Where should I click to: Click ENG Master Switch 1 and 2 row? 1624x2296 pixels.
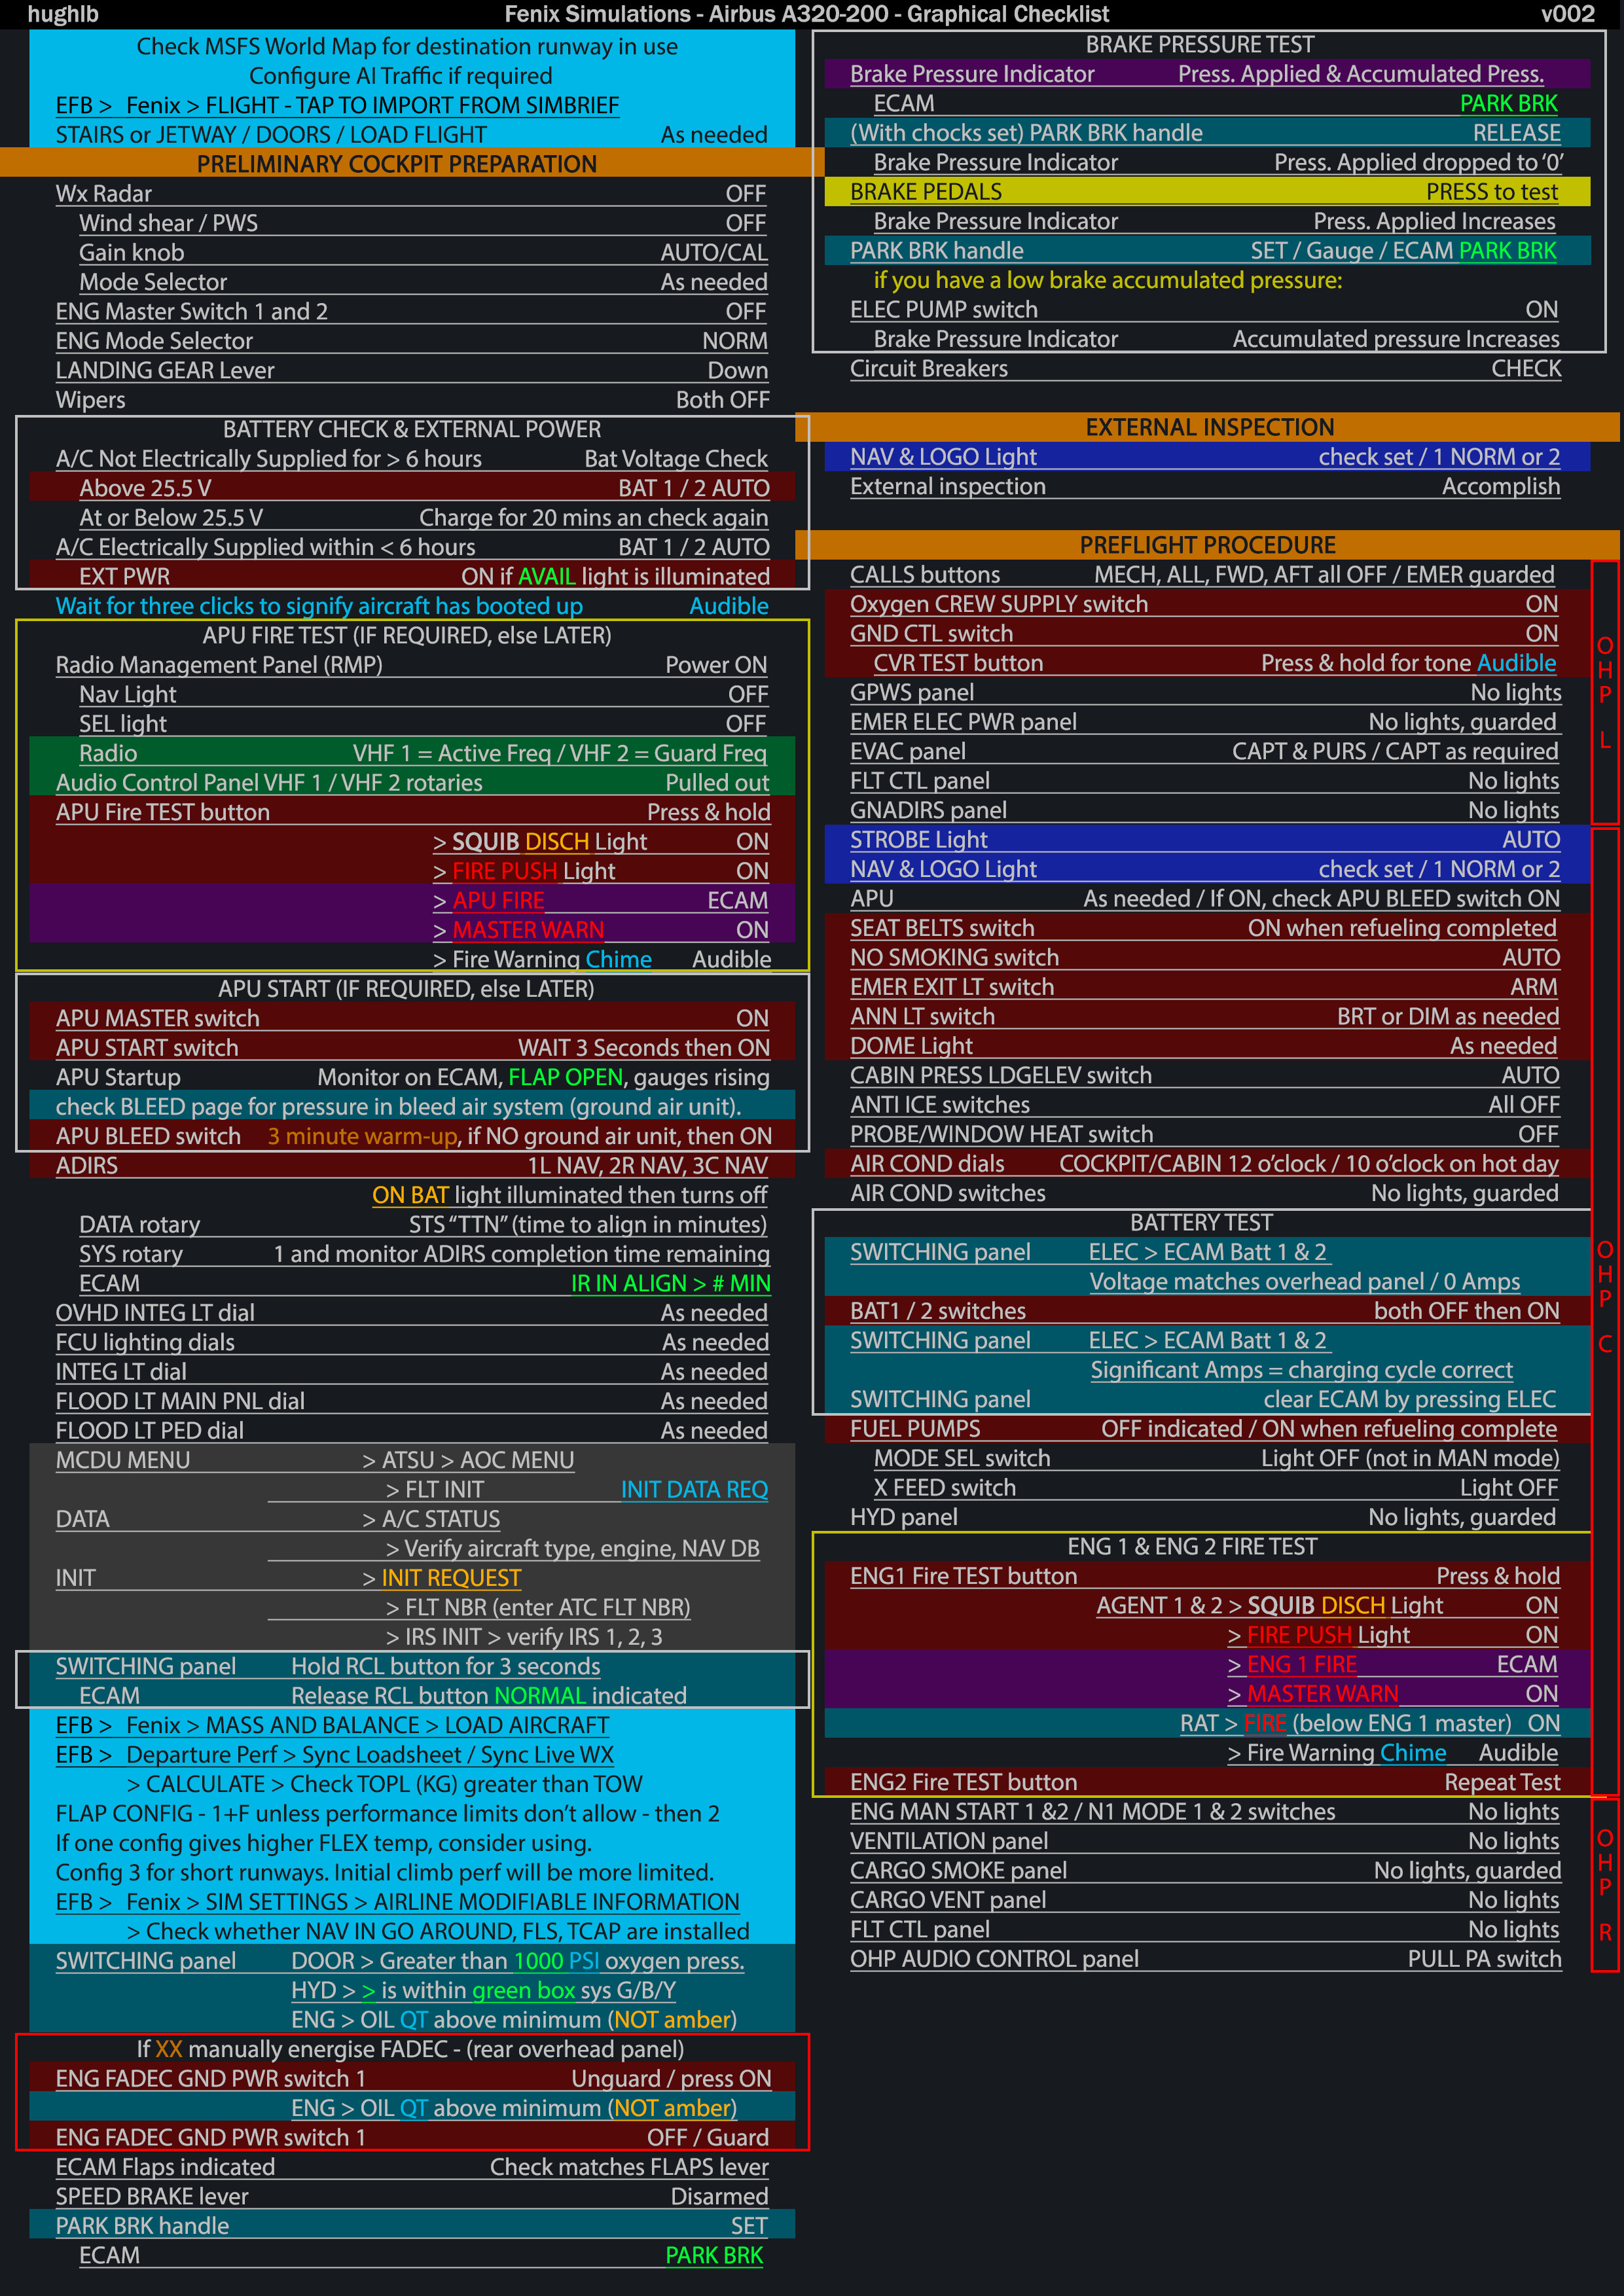click(411, 311)
